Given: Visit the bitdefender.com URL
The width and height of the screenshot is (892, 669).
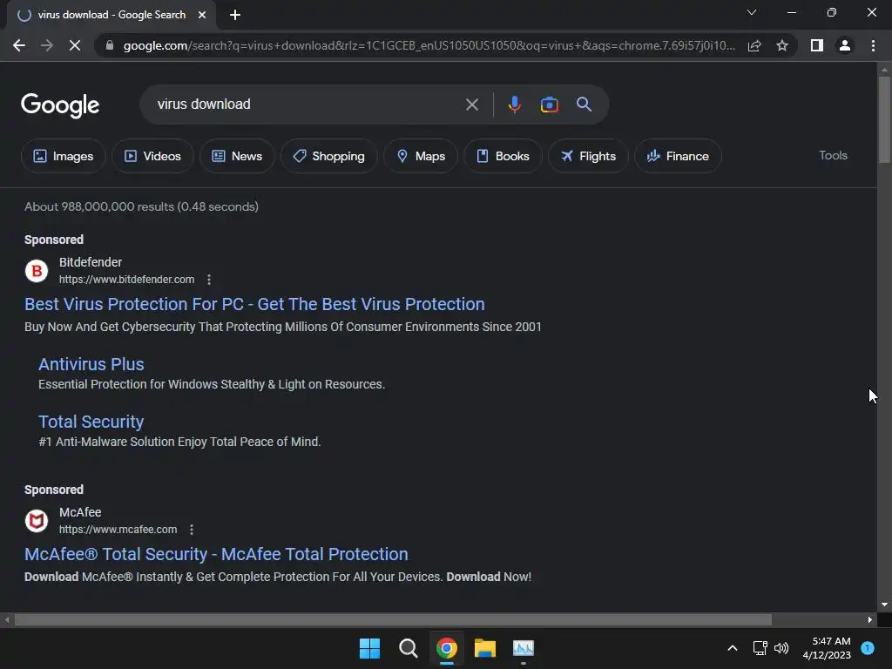Looking at the screenshot, I should 126,280.
